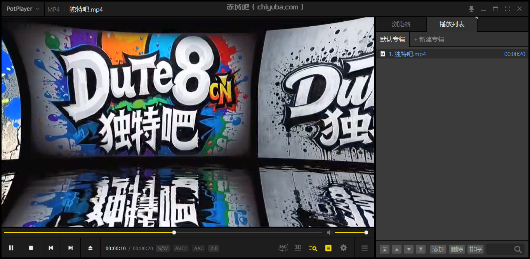530x259 pixels.
Task: Select the 默认专辑 album tab
Action: click(x=393, y=39)
